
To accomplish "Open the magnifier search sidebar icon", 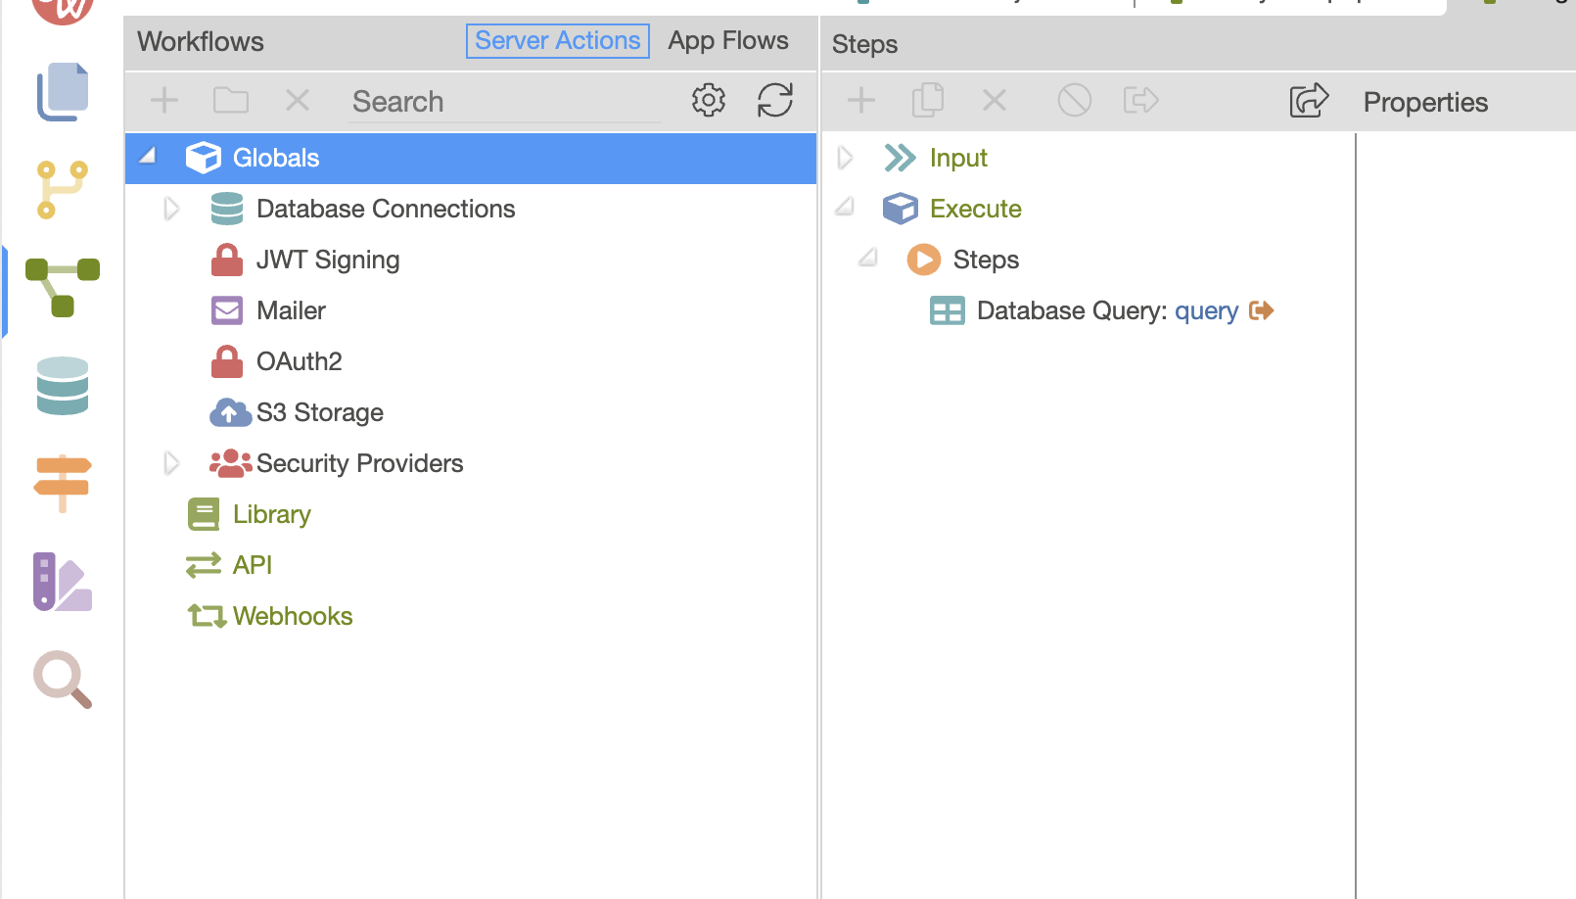I will click(x=62, y=679).
